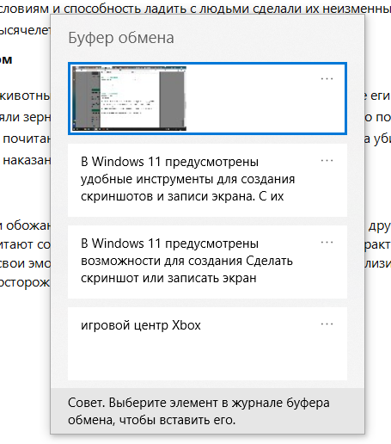The image size is (391, 444).
Task: Open the ellipsis menu for the screenshot clip
Action: coord(327,78)
